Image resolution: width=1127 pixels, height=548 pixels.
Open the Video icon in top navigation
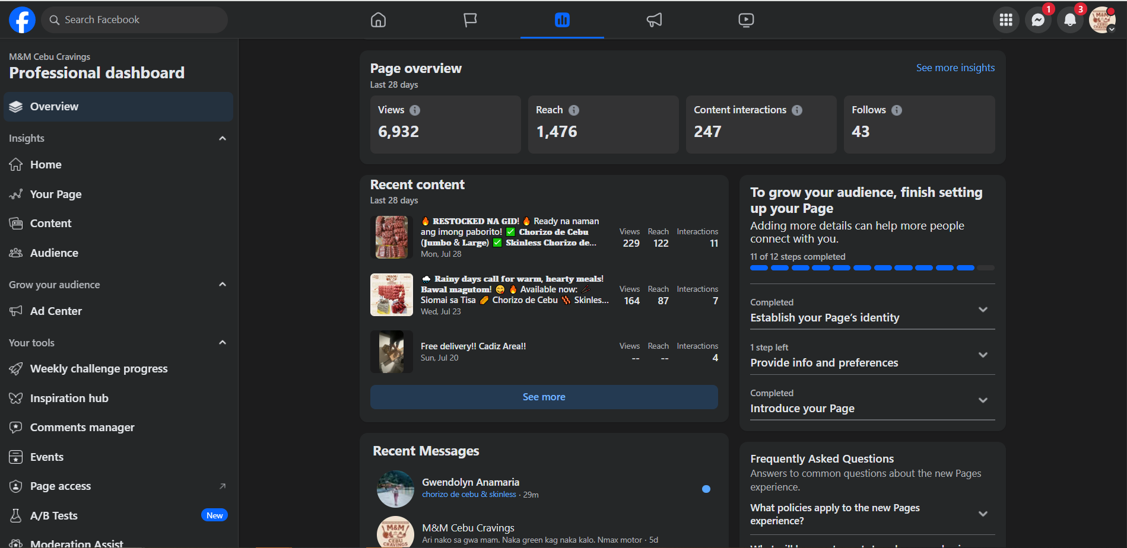(x=746, y=20)
